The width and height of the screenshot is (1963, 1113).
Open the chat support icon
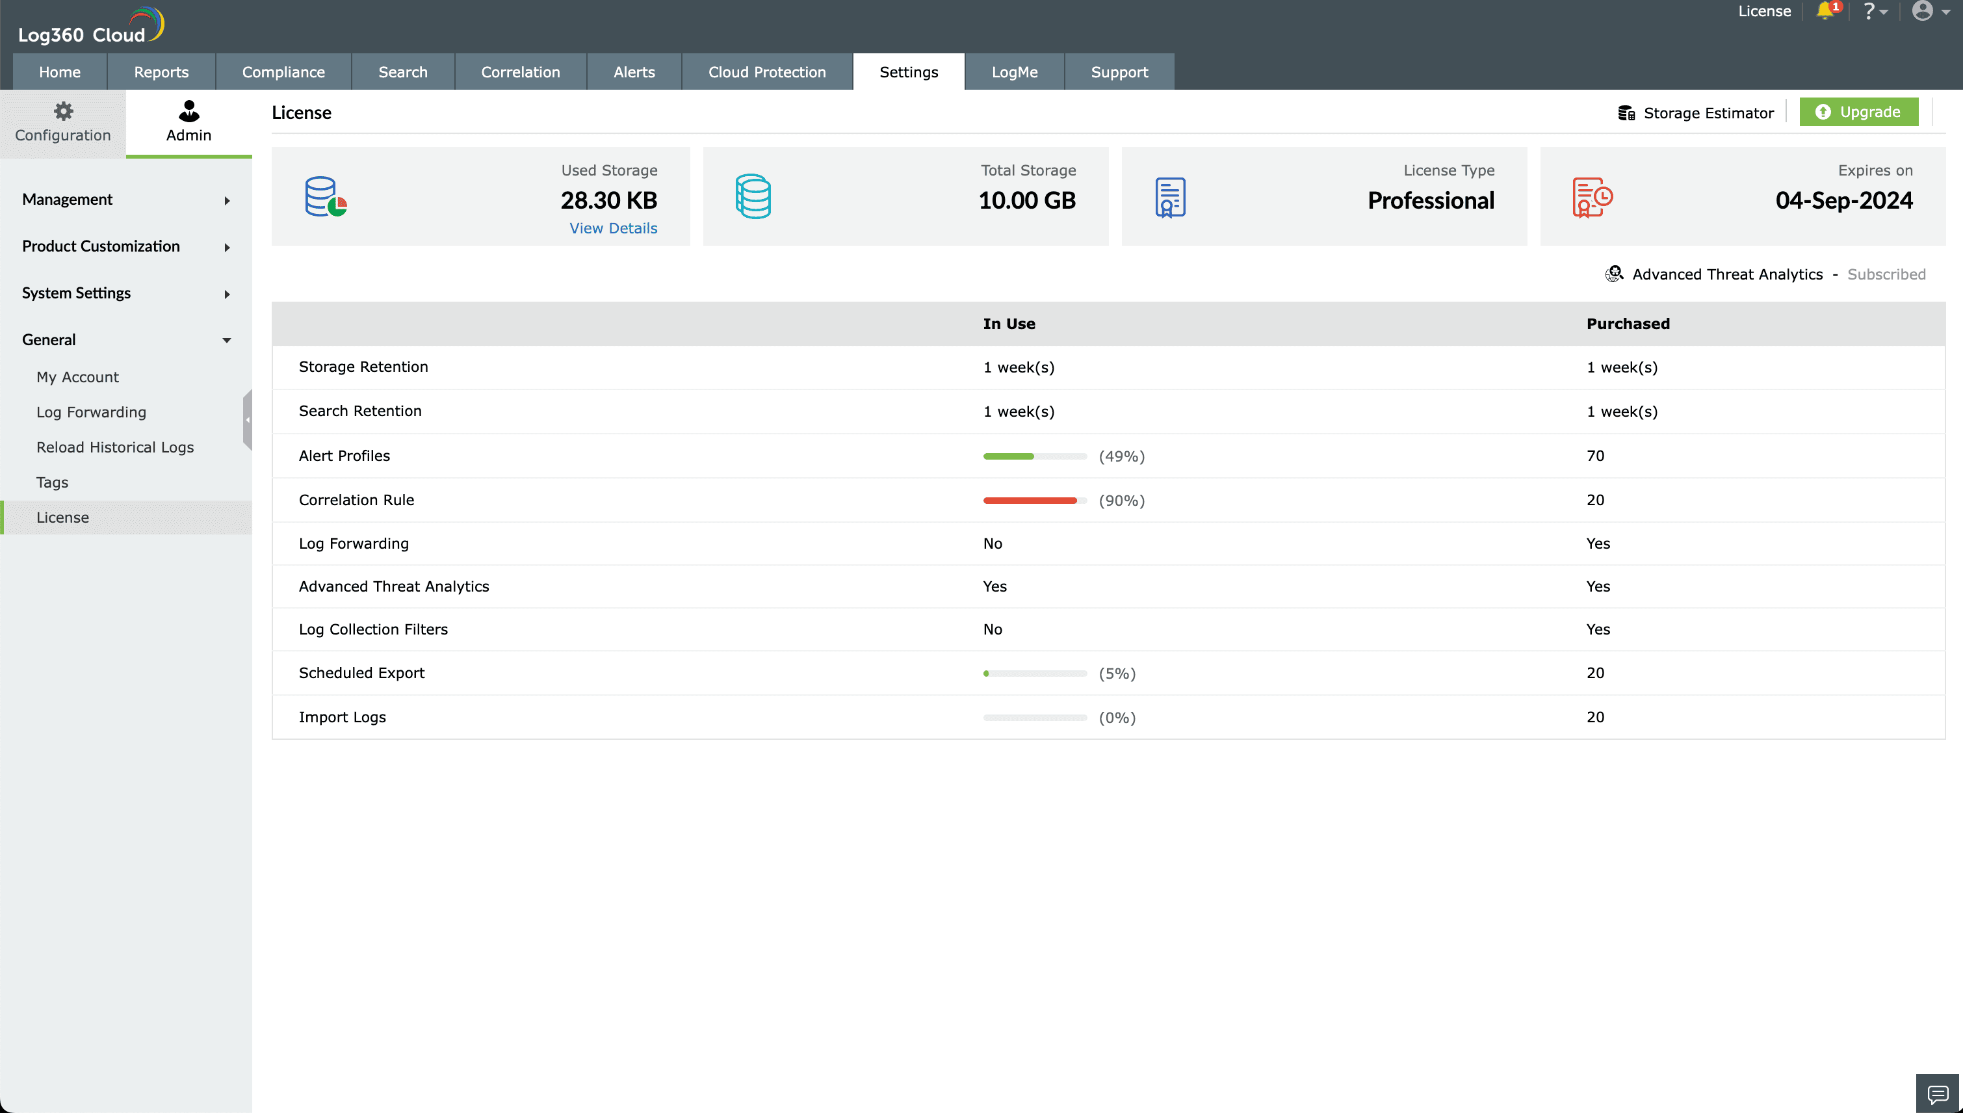pyautogui.click(x=1938, y=1095)
